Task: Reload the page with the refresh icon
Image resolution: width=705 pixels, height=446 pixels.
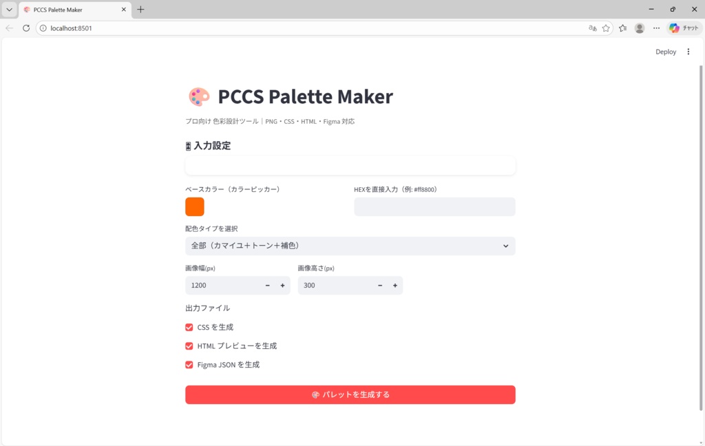Action: [x=25, y=28]
